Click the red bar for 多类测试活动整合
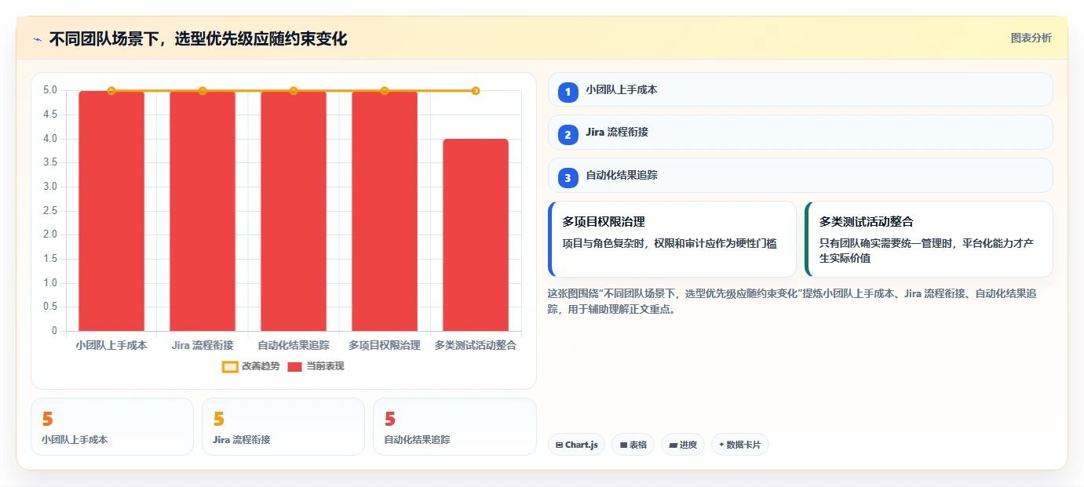Screen dimensions: 1084x487 pyautogui.click(x=476, y=234)
